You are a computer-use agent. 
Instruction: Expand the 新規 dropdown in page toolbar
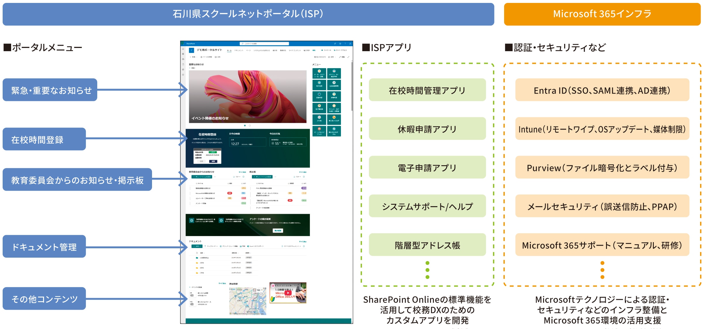tap(194, 57)
